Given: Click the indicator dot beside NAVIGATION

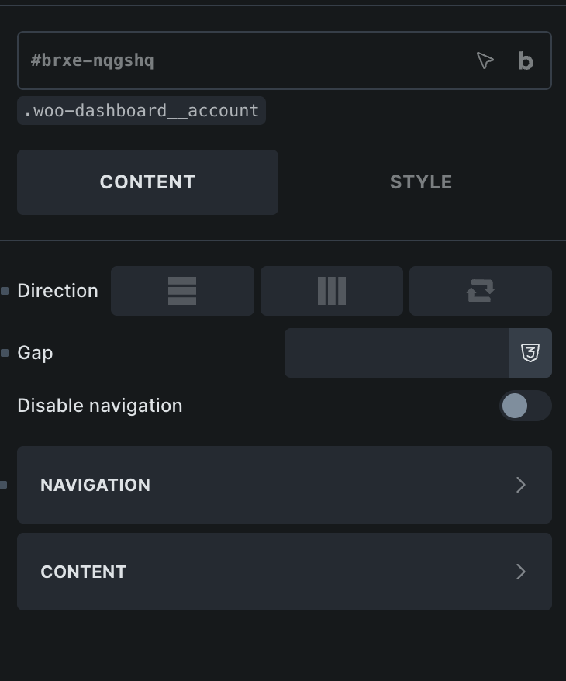Looking at the screenshot, I should click(5, 485).
